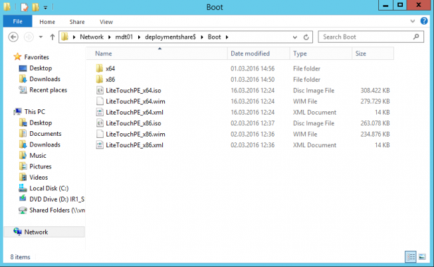
Task: Select Network in navigation pane
Action: [45, 232]
